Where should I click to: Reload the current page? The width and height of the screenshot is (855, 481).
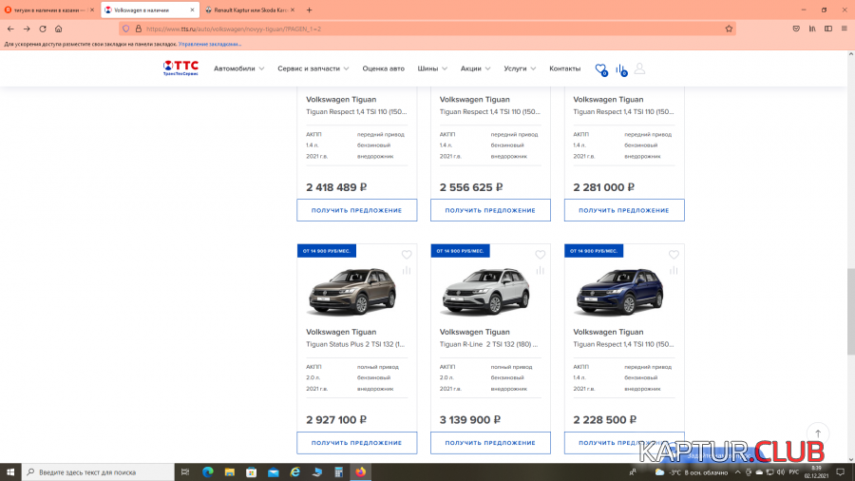pyautogui.click(x=43, y=29)
